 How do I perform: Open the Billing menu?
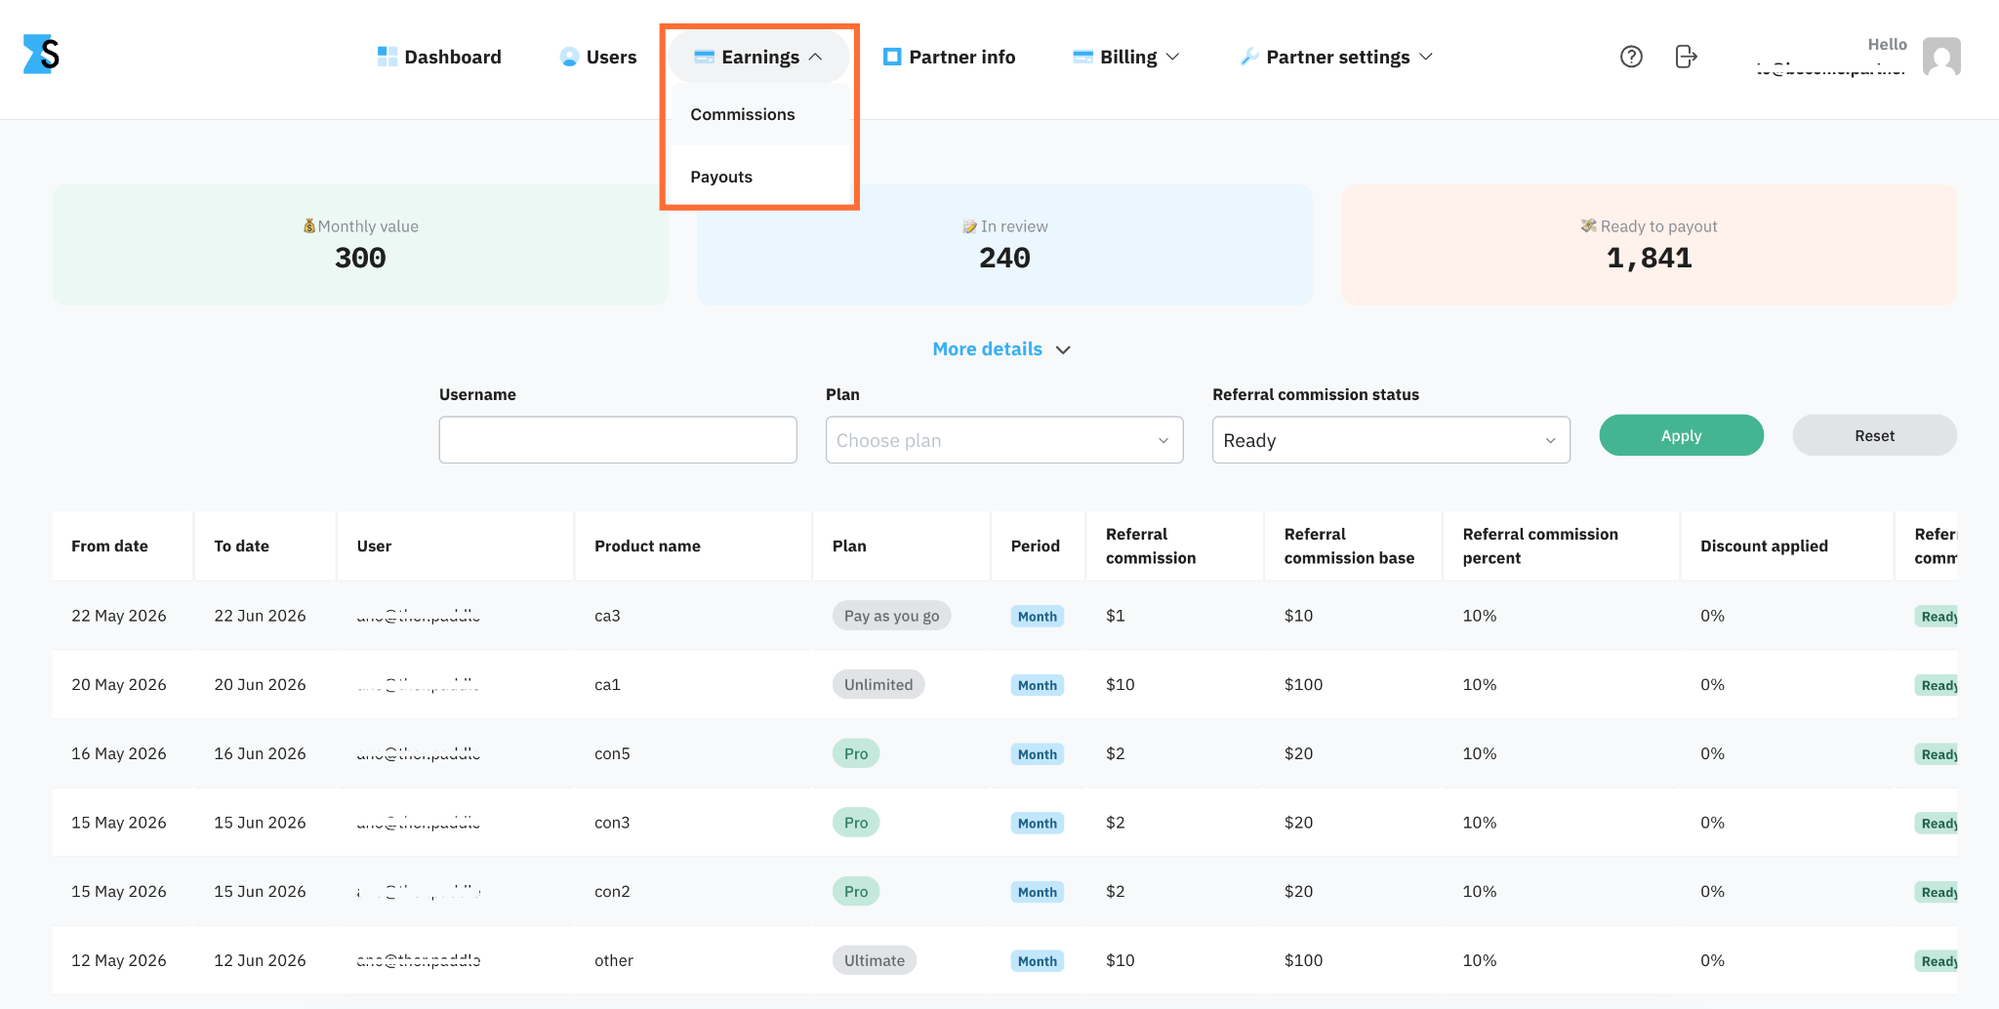1126,57
